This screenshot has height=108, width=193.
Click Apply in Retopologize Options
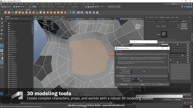pyautogui.click(x=142, y=84)
